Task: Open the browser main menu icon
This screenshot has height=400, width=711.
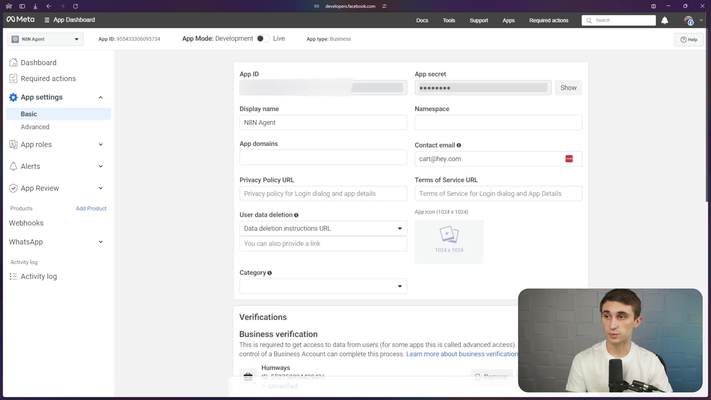Action: coord(9,6)
